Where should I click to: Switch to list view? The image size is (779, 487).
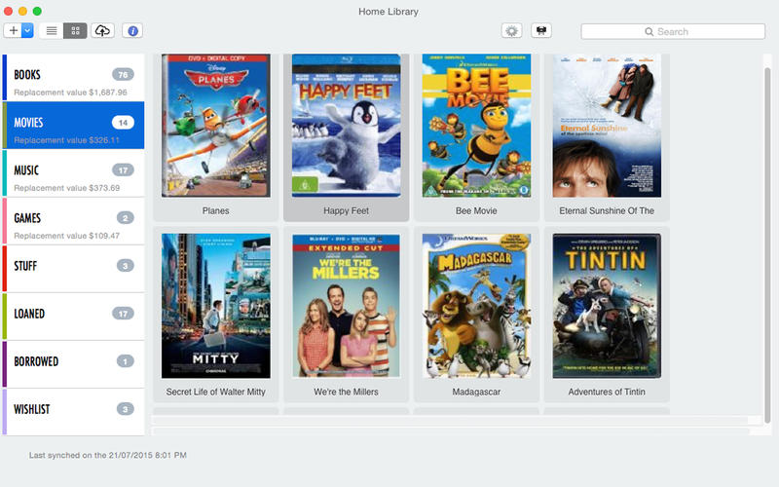pyautogui.click(x=52, y=31)
